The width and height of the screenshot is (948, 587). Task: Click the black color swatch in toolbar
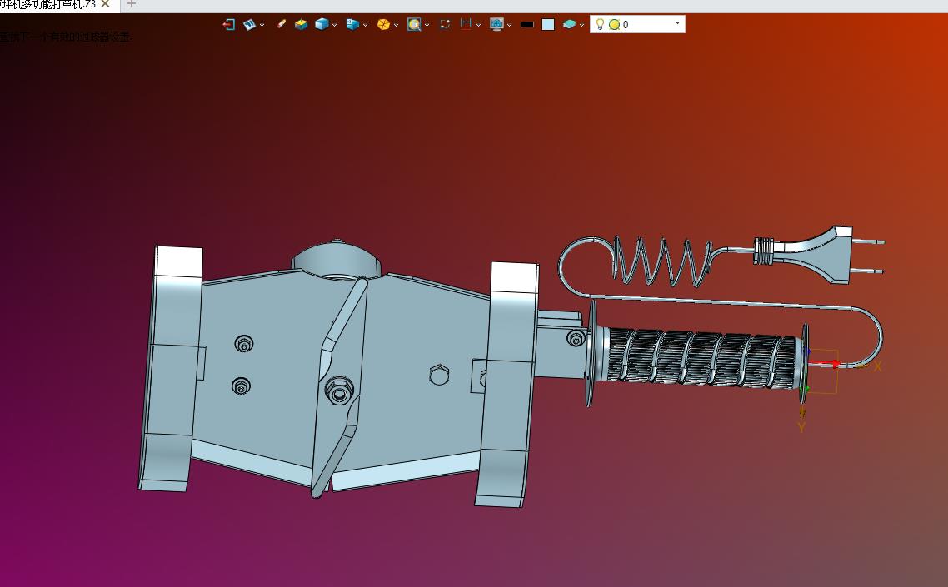click(527, 25)
